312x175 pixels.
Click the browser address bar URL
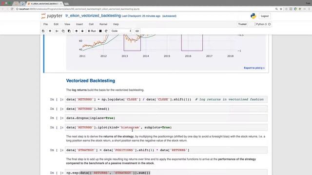(79, 9)
